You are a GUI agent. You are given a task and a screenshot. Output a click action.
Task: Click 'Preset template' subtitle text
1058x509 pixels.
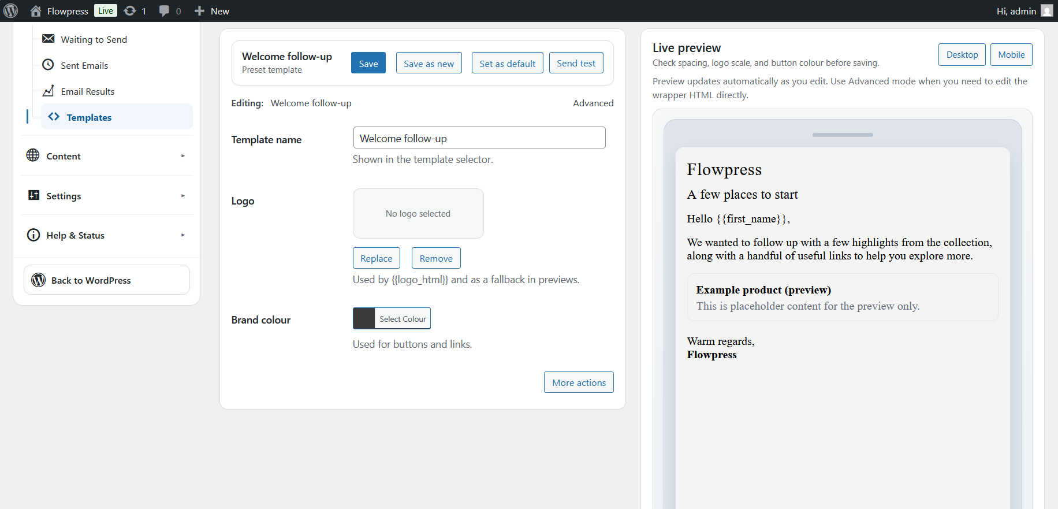click(x=272, y=70)
